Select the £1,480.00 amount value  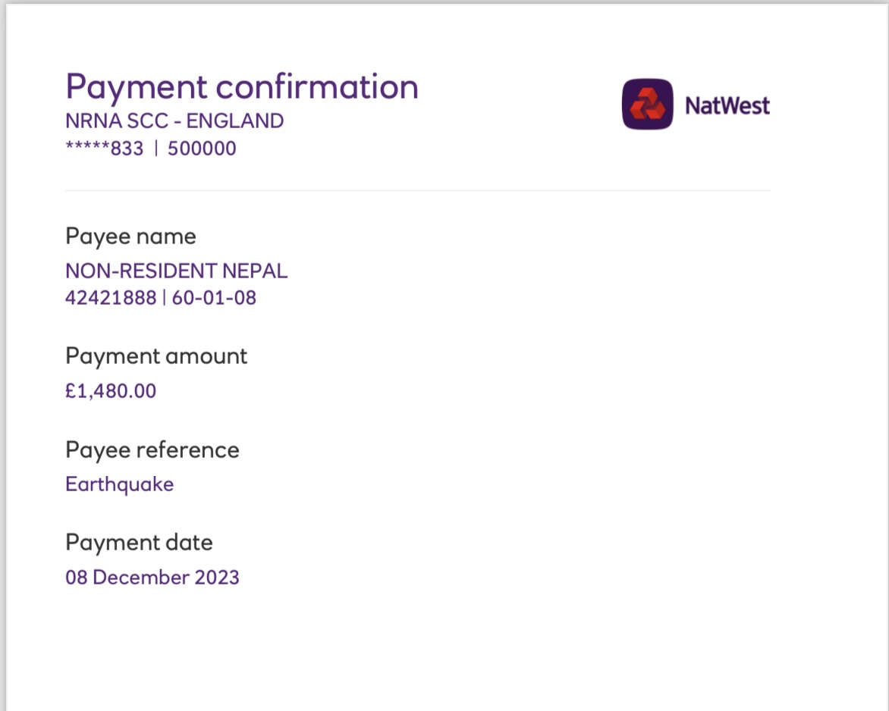(111, 391)
